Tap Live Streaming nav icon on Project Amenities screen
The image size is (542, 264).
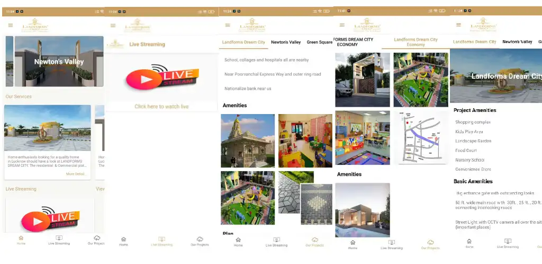[508, 241]
